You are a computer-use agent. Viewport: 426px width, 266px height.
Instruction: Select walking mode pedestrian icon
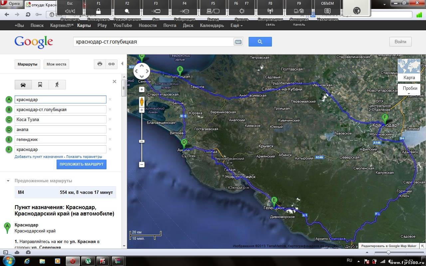click(57, 84)
